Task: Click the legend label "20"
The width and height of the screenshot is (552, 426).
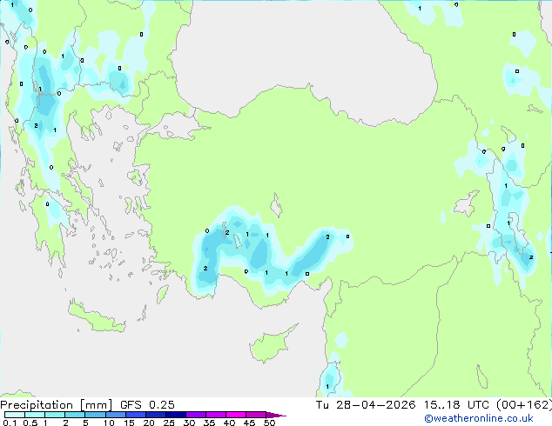Action: click(149, 423)
